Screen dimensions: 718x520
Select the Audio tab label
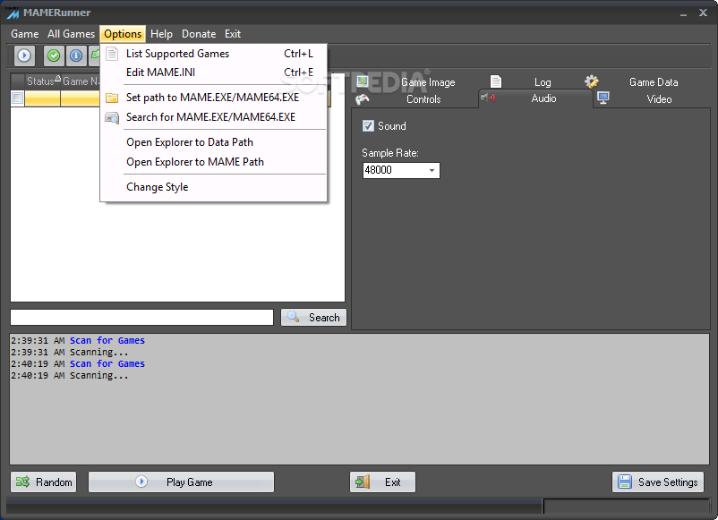tap(543, 98)
